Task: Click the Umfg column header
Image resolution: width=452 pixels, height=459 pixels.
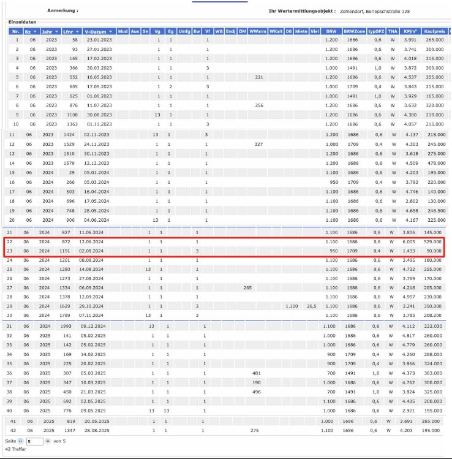Action: pos(184,31)
